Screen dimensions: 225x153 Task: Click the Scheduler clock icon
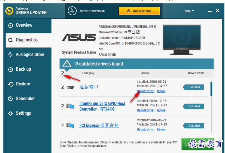coord(10,99)
